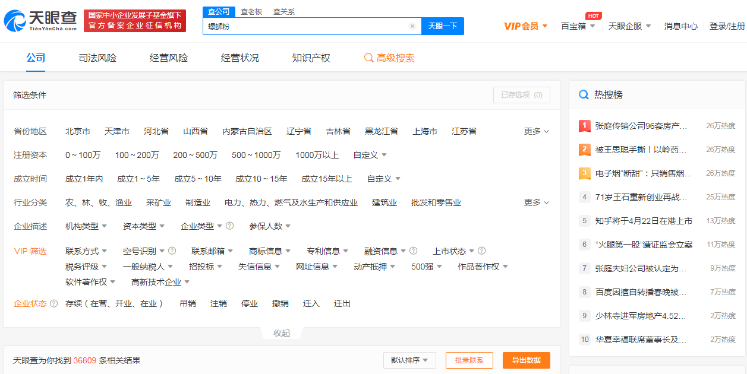Click the magnifier icon beside 热搜榜
This screenshot has width=747, height=374.
click(584, 95)
